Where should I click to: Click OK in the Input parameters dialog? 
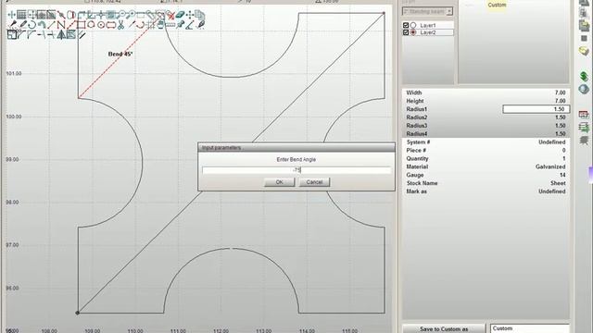tap(279, 182)
